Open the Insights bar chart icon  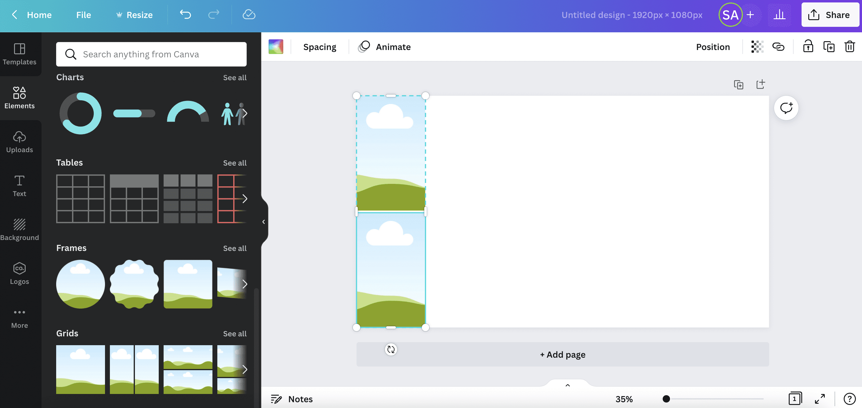779,15
